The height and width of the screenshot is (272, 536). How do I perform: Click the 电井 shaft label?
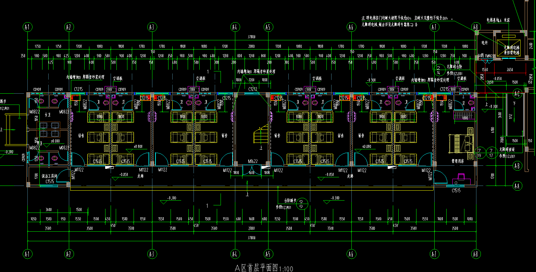click(485, 43)
